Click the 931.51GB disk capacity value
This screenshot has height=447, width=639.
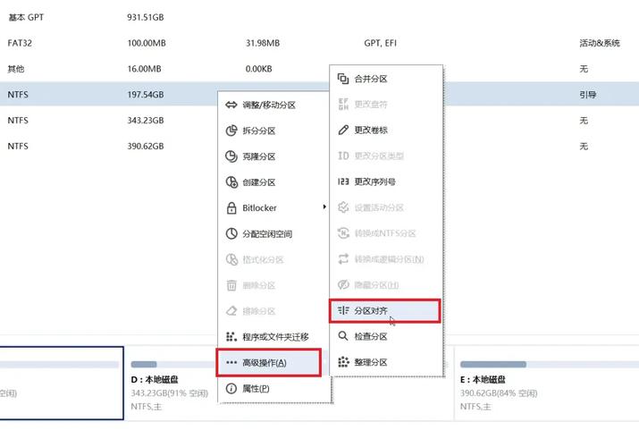146,17
